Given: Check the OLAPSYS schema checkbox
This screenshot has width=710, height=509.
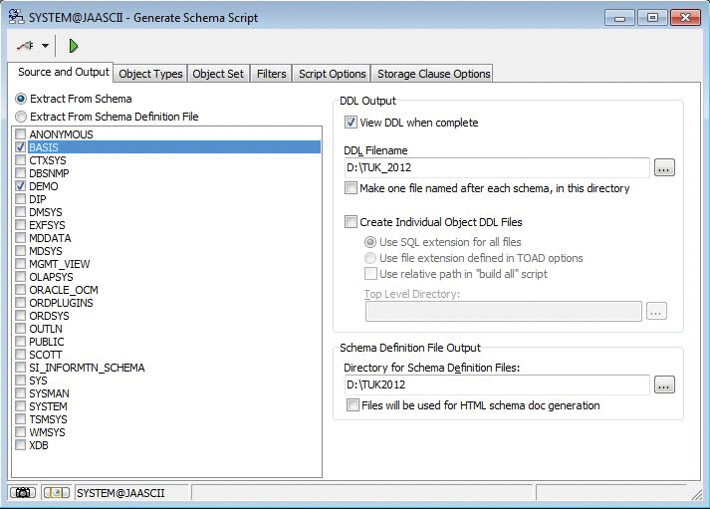Looking at the screenshot, I should (20, 277).
